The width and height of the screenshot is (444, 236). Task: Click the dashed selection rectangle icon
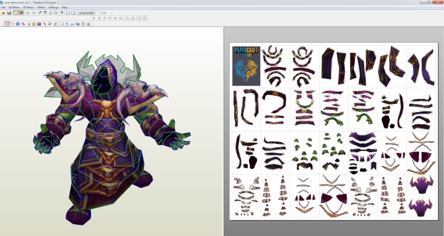point(62,24)
